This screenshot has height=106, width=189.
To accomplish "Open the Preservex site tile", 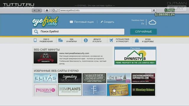I will (x=45, y=90).
